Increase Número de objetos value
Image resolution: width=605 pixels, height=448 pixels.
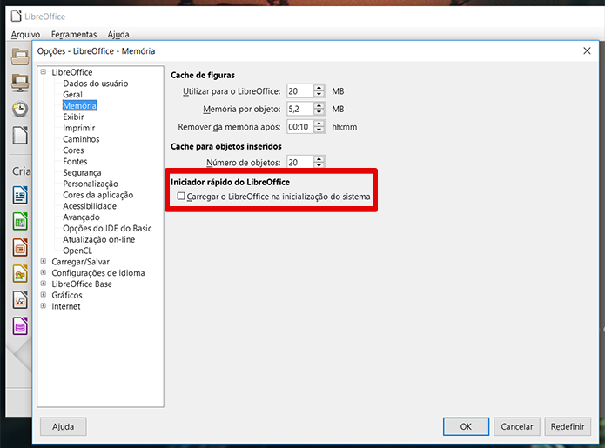[x=319, y=159]
